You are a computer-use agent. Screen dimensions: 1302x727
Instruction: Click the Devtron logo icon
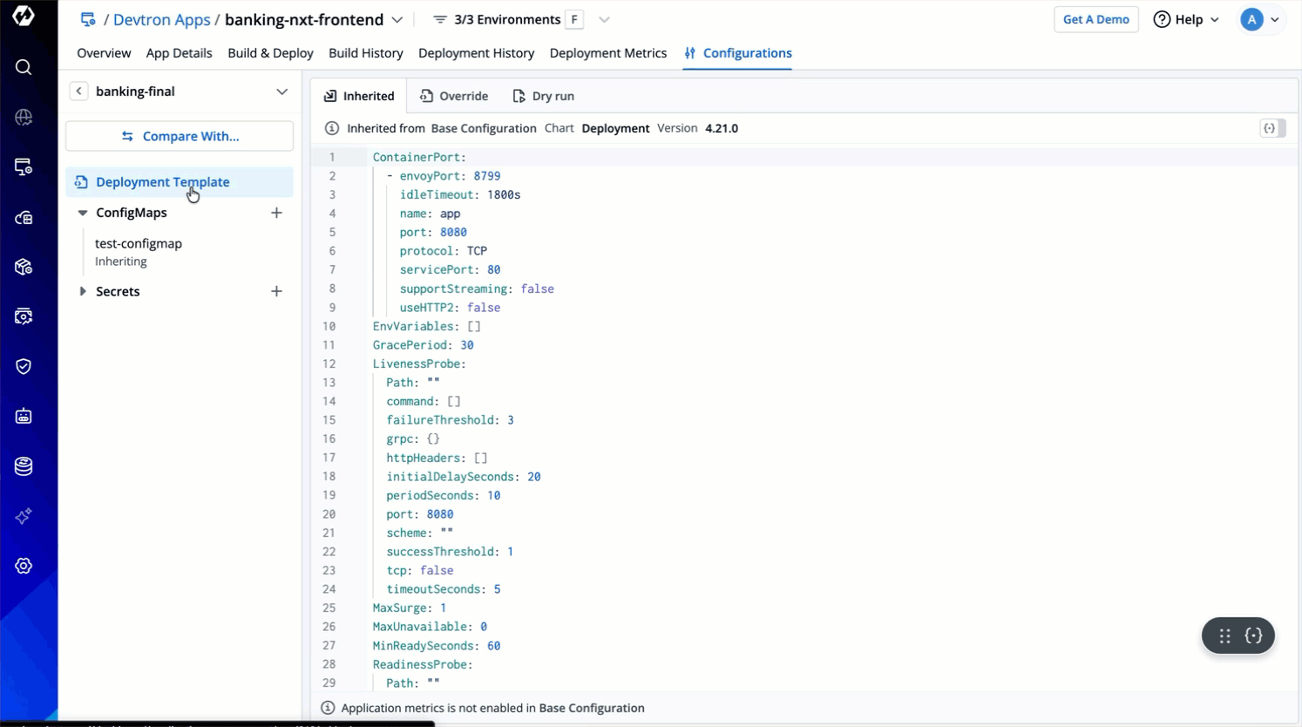click(24, 17)
